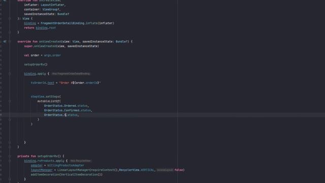Screen dimensions: 325x183
Task: Click the inlay hint after rvProducts.apply
Action: pyautogui.click(x=80, y=161)
